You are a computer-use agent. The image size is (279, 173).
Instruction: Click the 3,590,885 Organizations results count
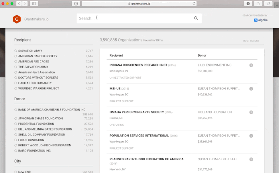click(x=121, y=40)
